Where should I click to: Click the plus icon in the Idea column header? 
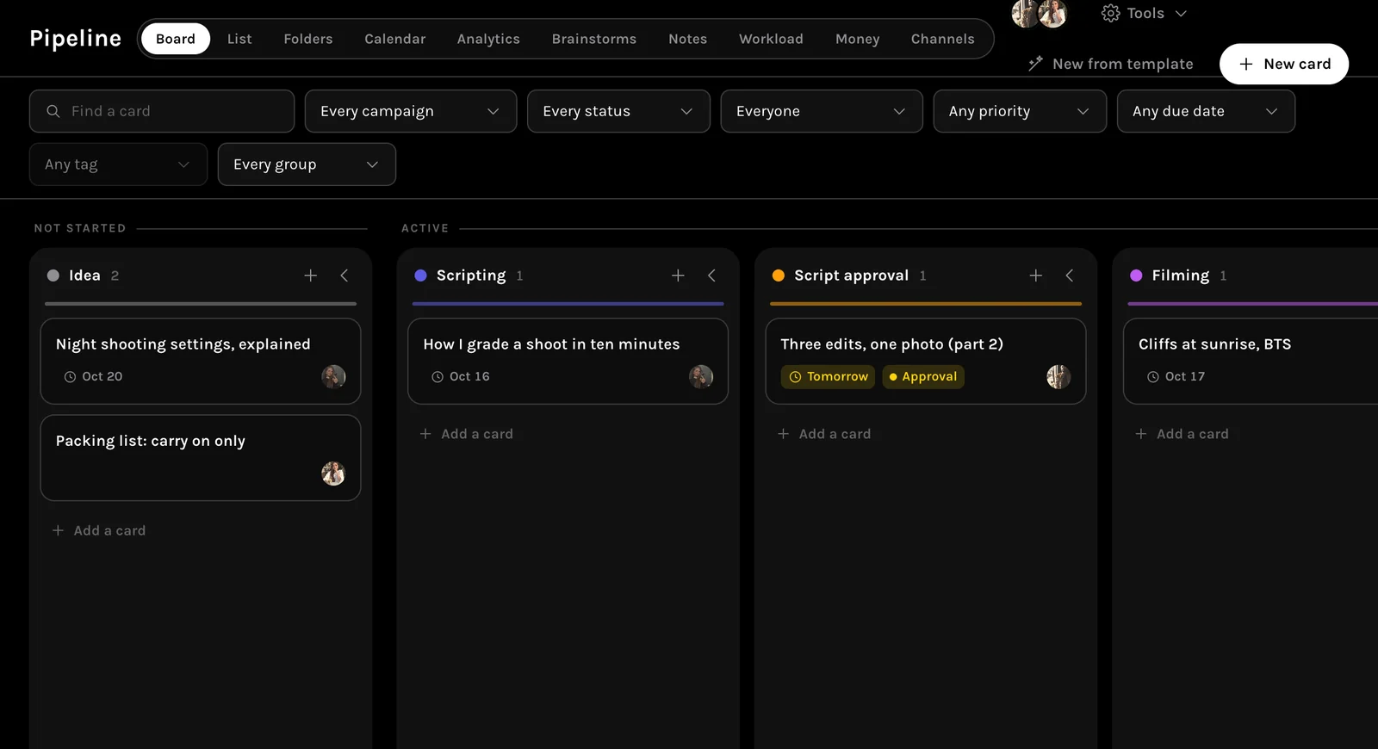(x=311, y=275)
